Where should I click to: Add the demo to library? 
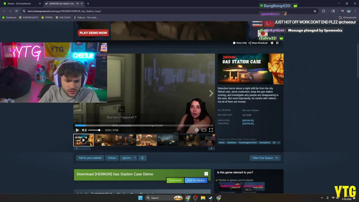[196, 180]
